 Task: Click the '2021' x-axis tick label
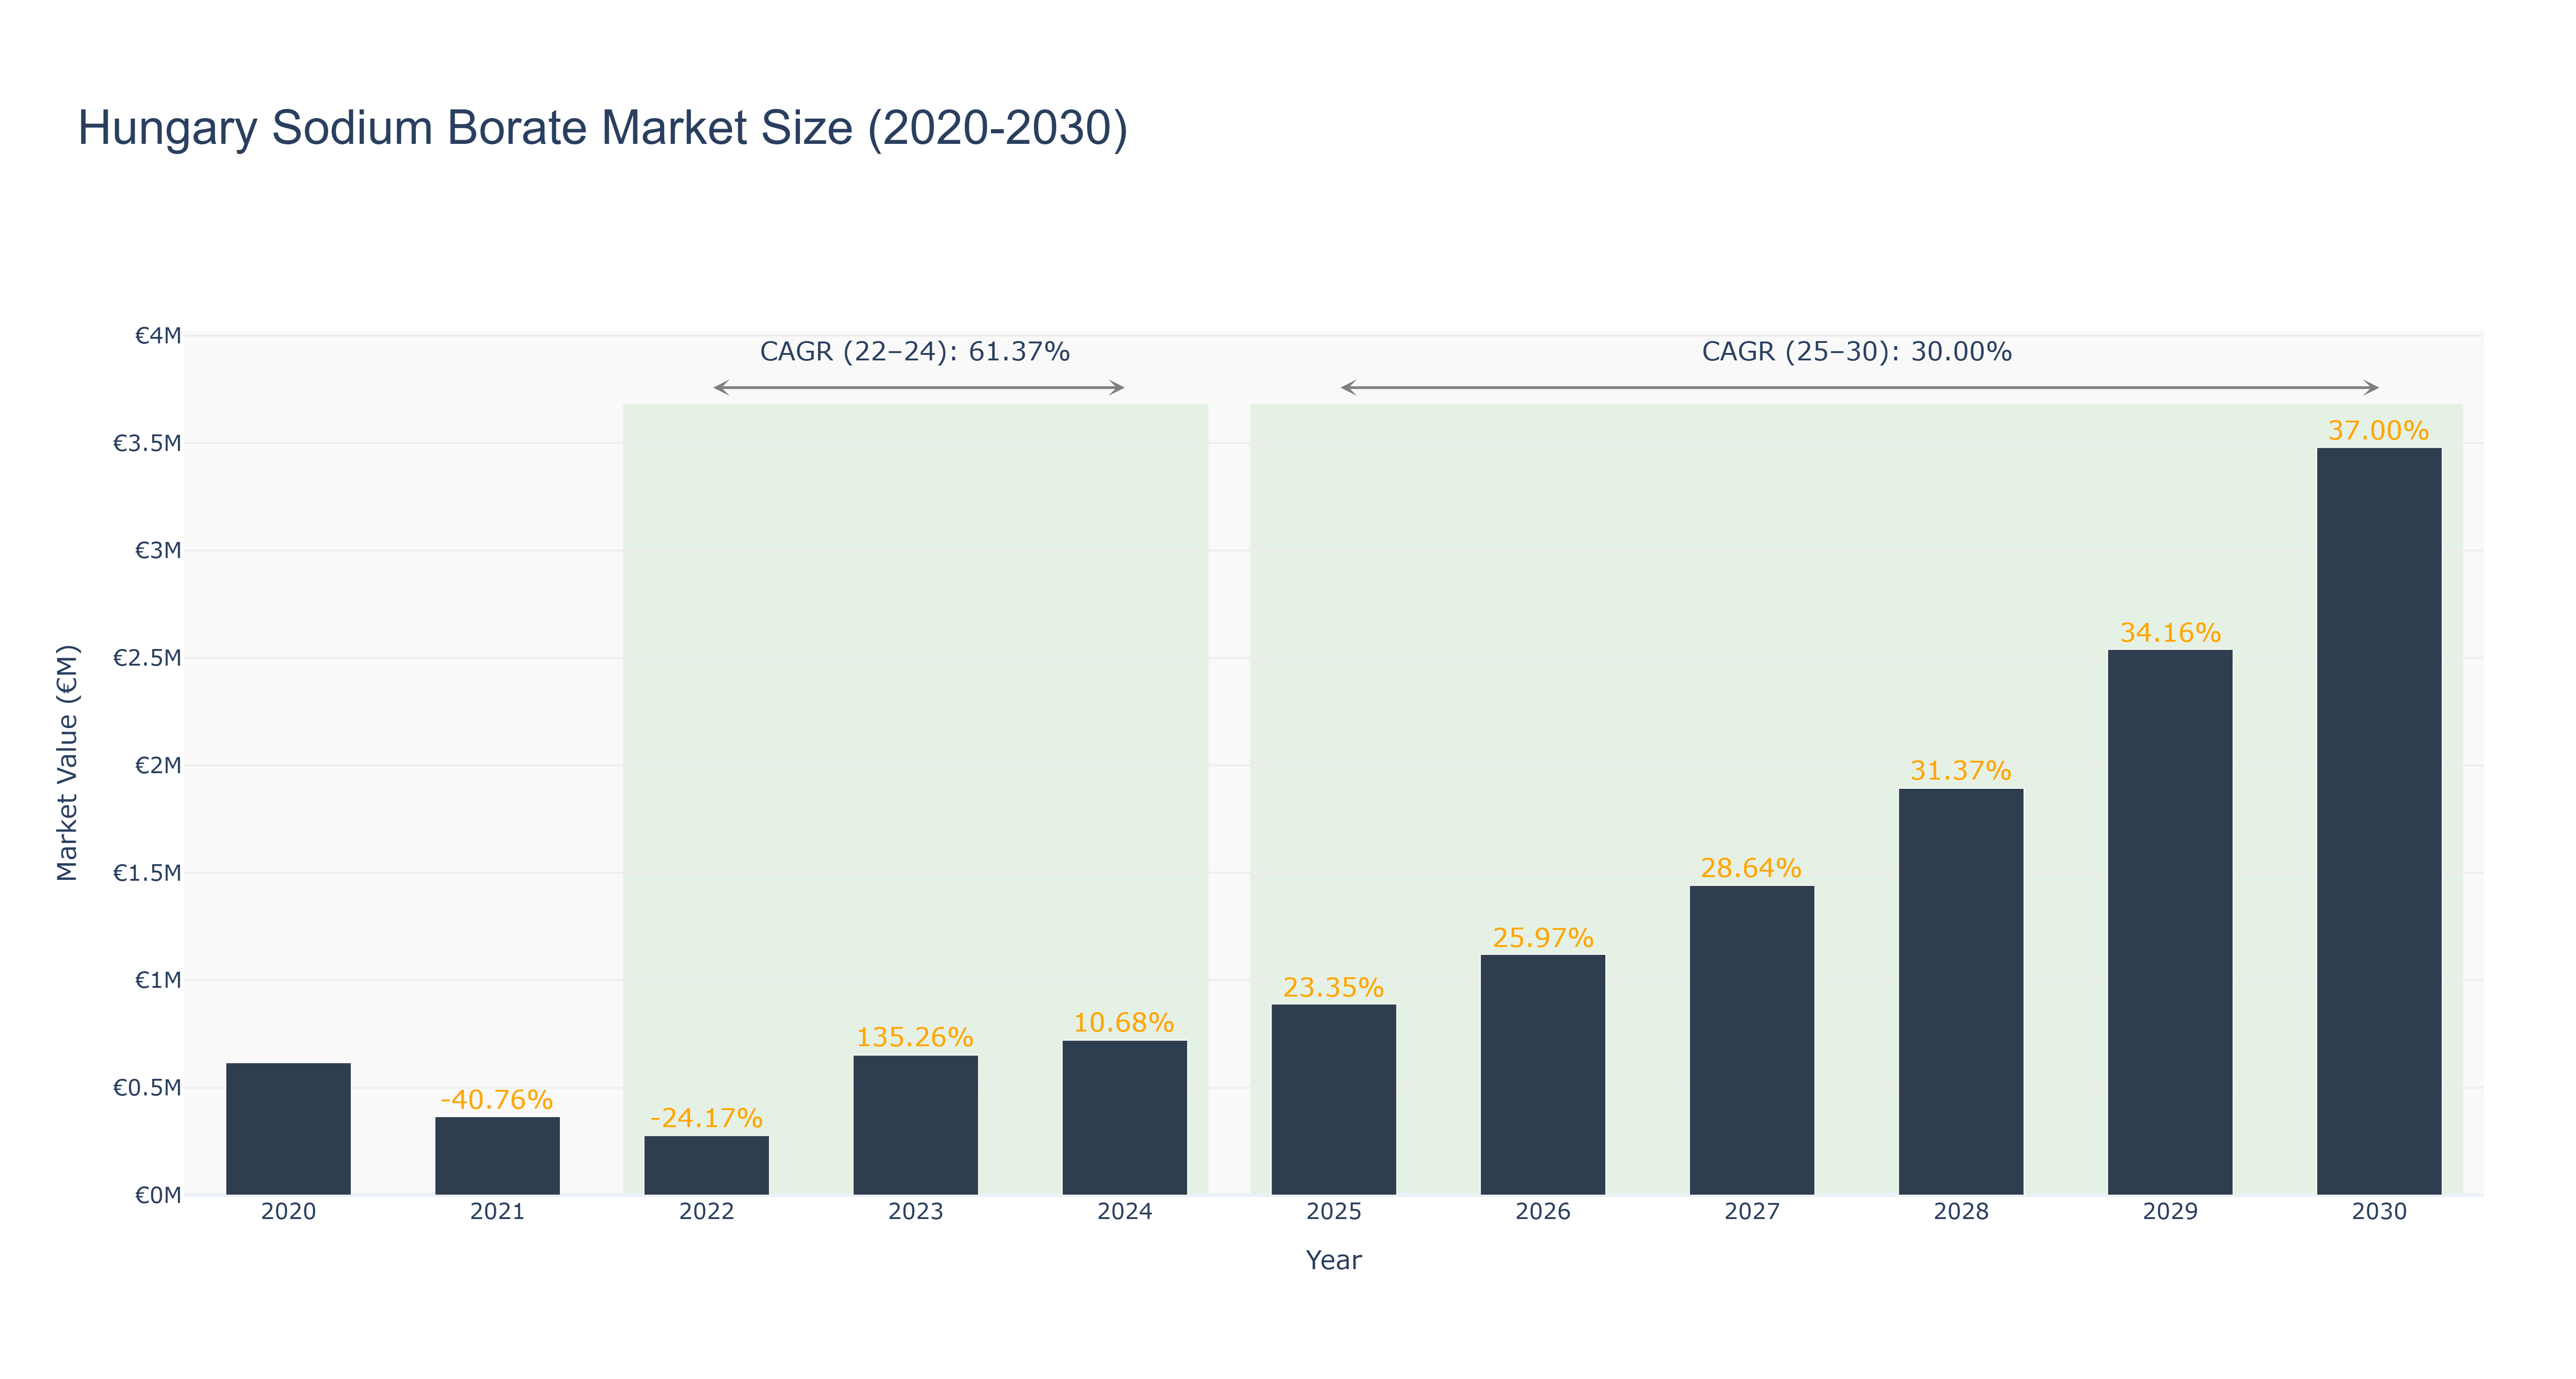pyautogui.click(x=497, y=1212)
